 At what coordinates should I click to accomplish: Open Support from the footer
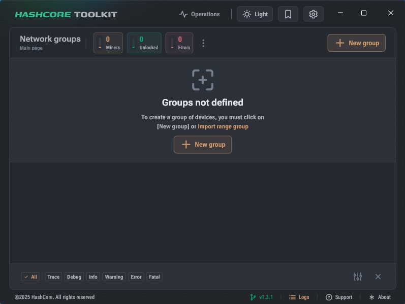tap(339, 297)
